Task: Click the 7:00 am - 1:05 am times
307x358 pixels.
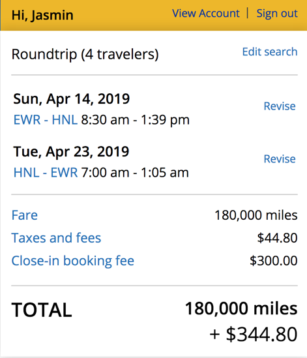Action: pos(135,173)
